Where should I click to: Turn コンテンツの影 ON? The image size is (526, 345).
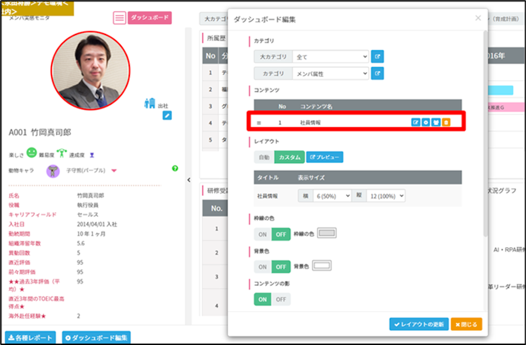[x=263, y=299]
